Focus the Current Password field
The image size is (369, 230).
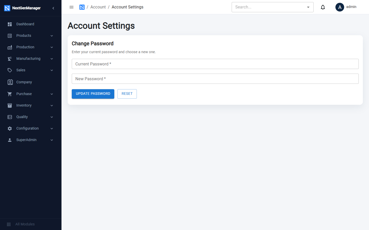pyautogui.click(x=215, y=64)
